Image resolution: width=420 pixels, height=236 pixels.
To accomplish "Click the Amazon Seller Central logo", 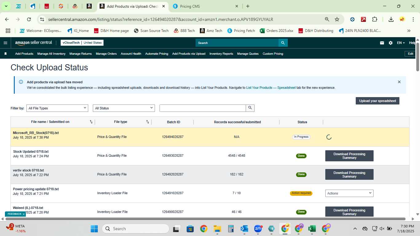I will [x=34, y=43].
